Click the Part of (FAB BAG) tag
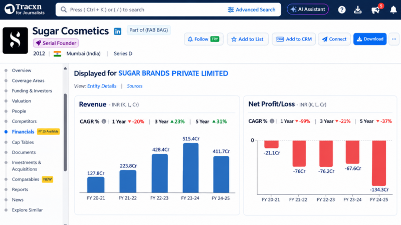Viewport: 401px width, 225px height. pyautogui.click(x=148, y=30)
